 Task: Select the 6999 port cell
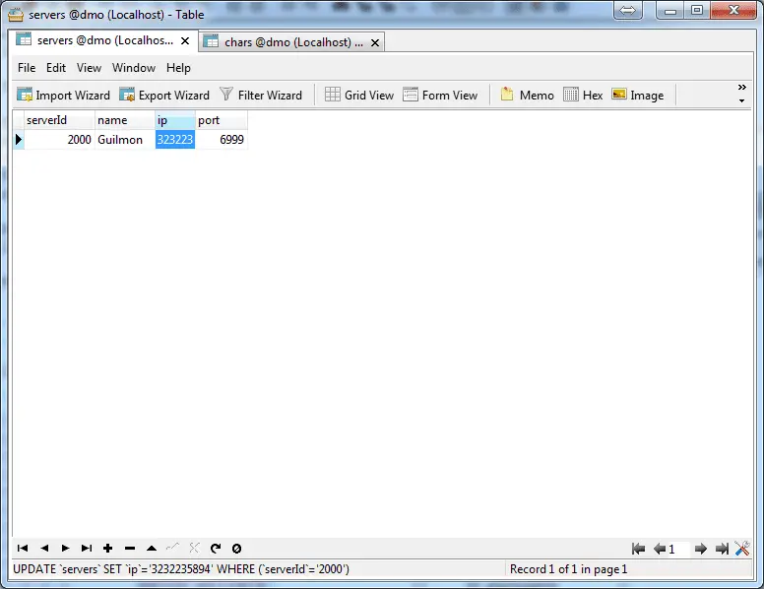click(222, 140)
